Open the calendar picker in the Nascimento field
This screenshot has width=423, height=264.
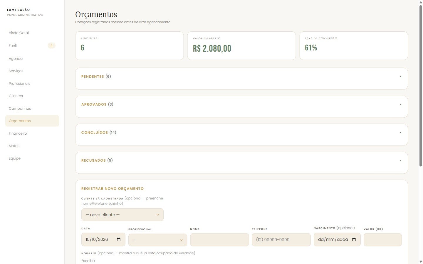pos(354,239)
